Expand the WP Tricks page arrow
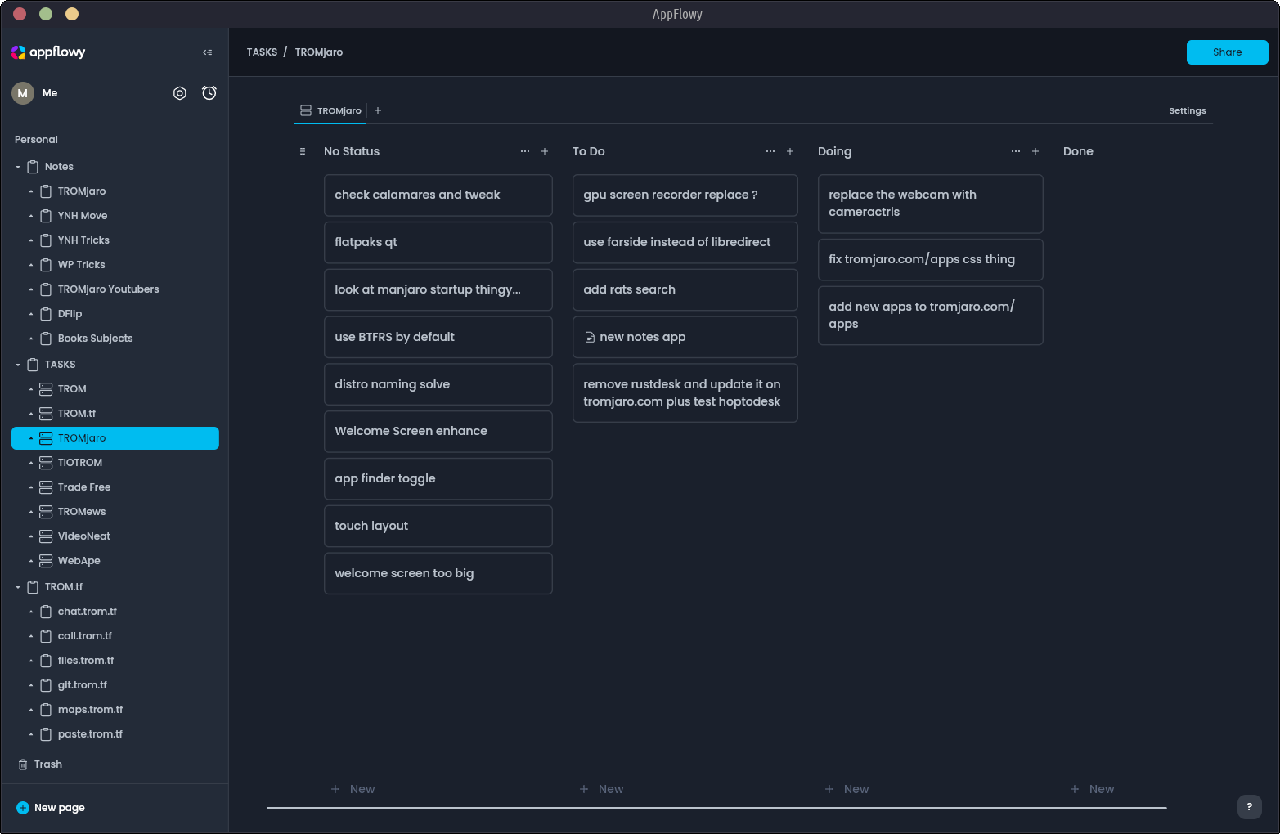The image size is (1280, 834). (x=31, y=265)
